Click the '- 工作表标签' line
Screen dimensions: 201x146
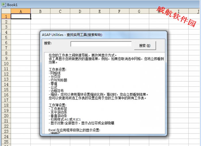point(58,109)
